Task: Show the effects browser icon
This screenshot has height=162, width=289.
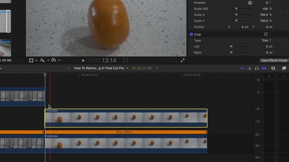Action: (284, 68)
